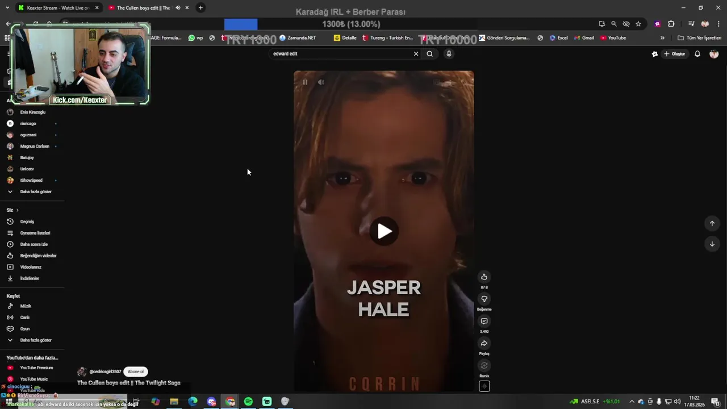This screenshot has width=727, height=409.
Task: Open Beğendiğim videolar liked videos
Action: point(37,256)
